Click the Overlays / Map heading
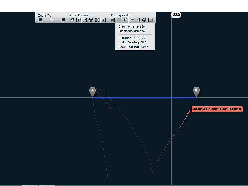 (121, 15)
